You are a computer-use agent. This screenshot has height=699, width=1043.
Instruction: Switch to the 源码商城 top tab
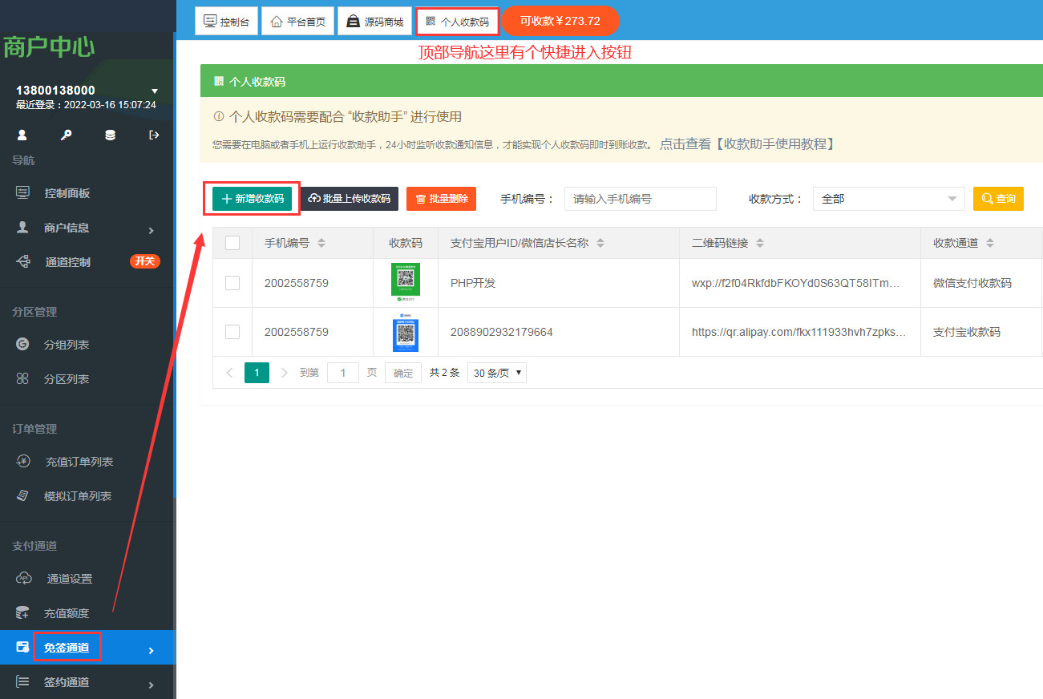pyautogui.click(x=374, y=22)
